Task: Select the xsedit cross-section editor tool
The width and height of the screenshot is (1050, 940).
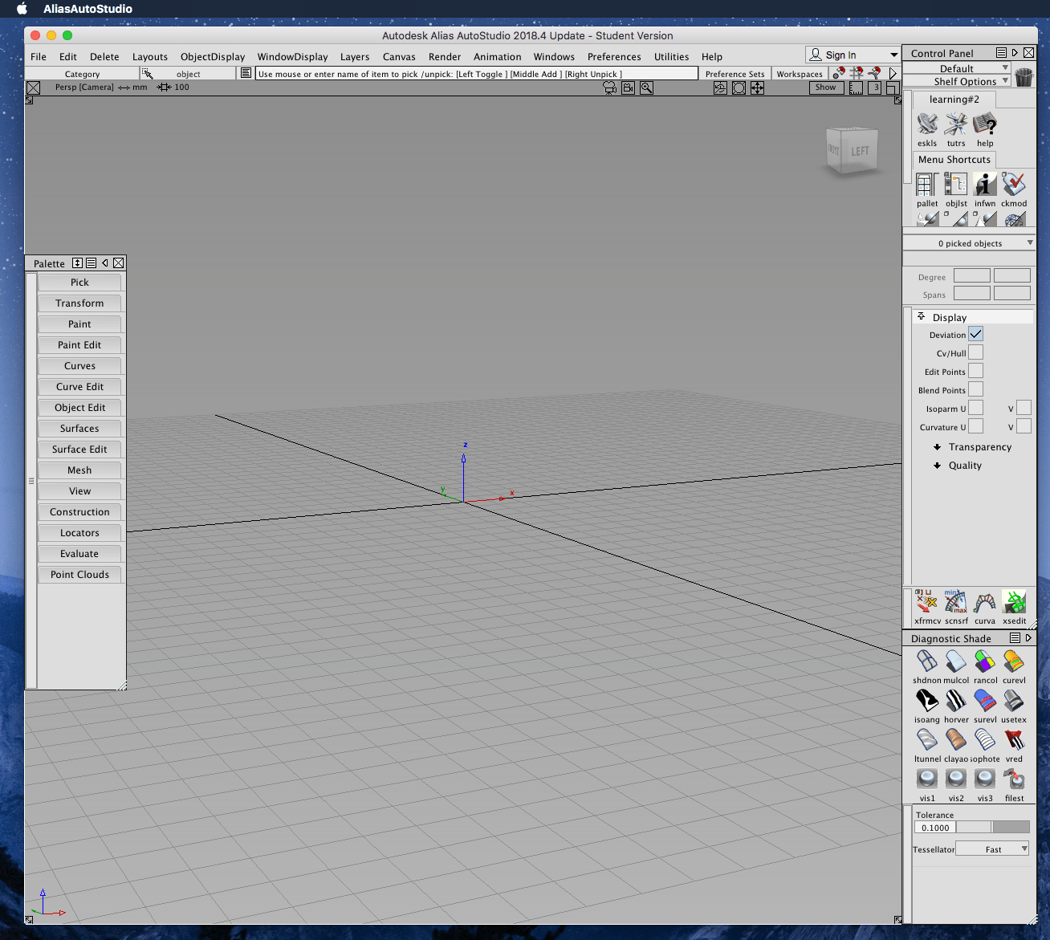Action: pyautogui.click(x=1014, y=602)
